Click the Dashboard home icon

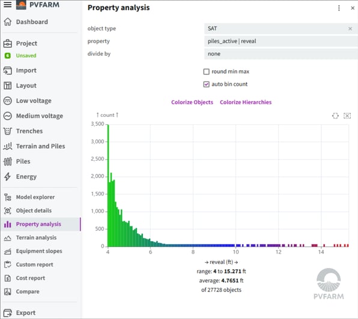pyautogui.click(x=8, y=22)
